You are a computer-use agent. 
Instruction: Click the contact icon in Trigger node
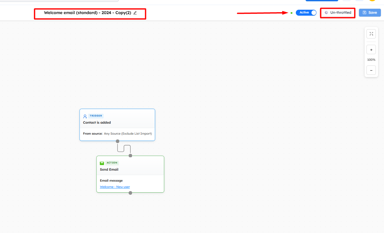tap(85, 116)
